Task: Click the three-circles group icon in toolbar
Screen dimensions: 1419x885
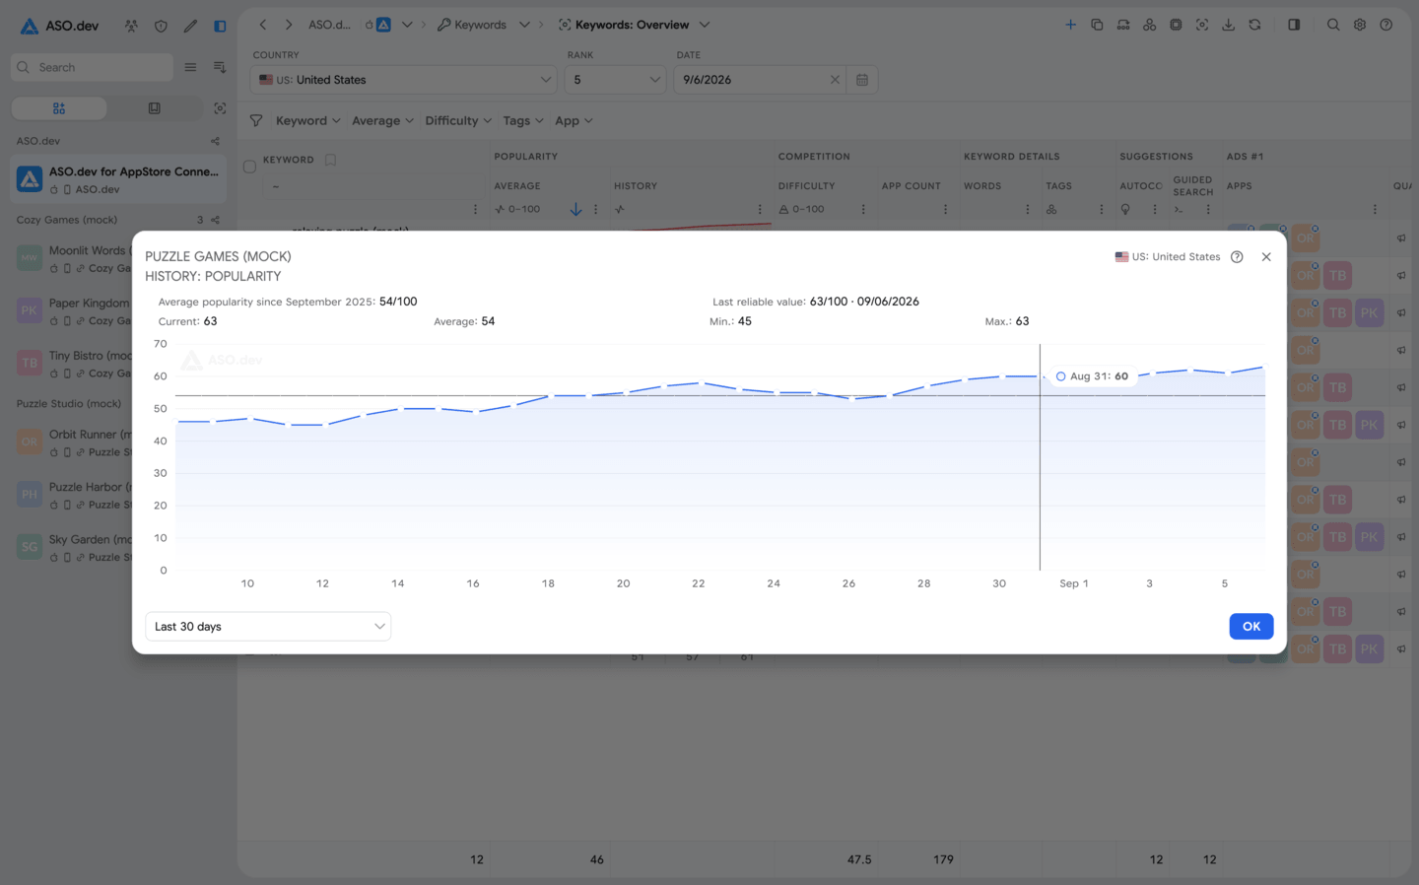Action: (x=1149, y=25)
